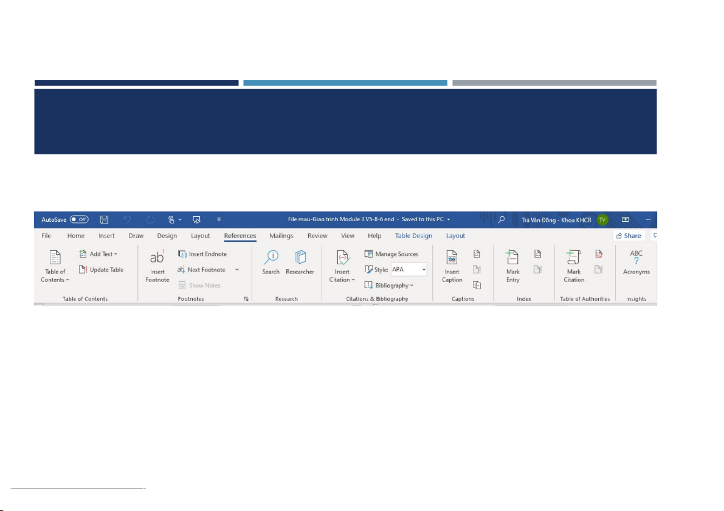The image size is (724, 511).
Task: Click the Update Table of Authorities icon
Action: tap(599, 270)
